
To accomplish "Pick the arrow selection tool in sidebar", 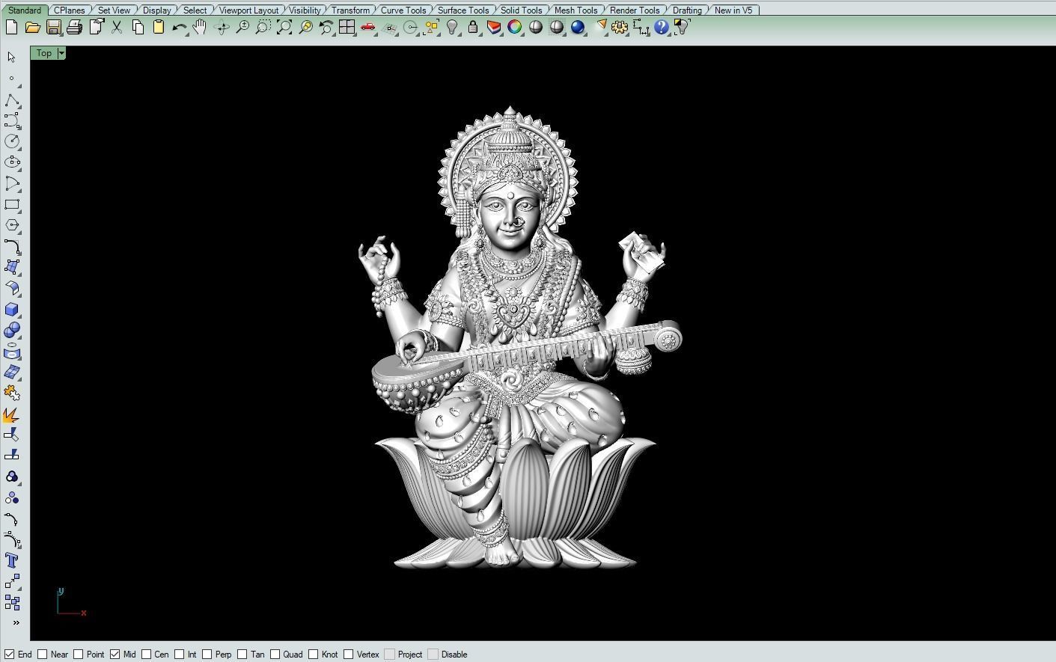I will tap(11, 57).
